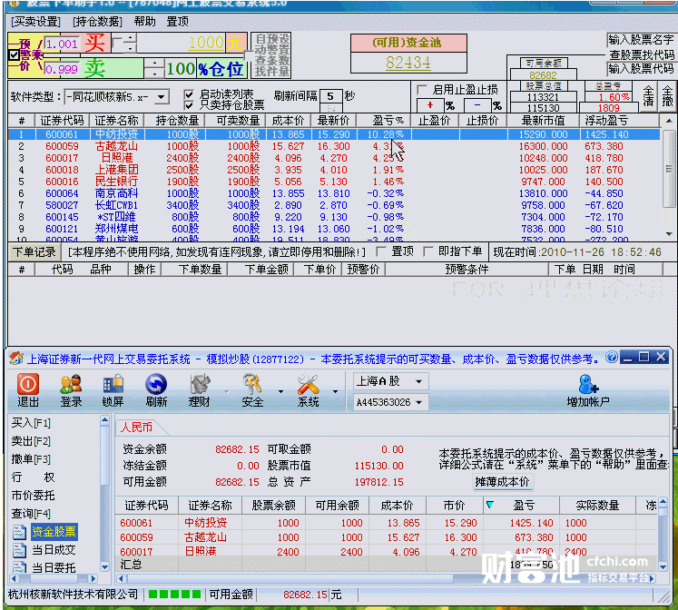Click the 输入股票名字 input field

(x=642, y=40)
